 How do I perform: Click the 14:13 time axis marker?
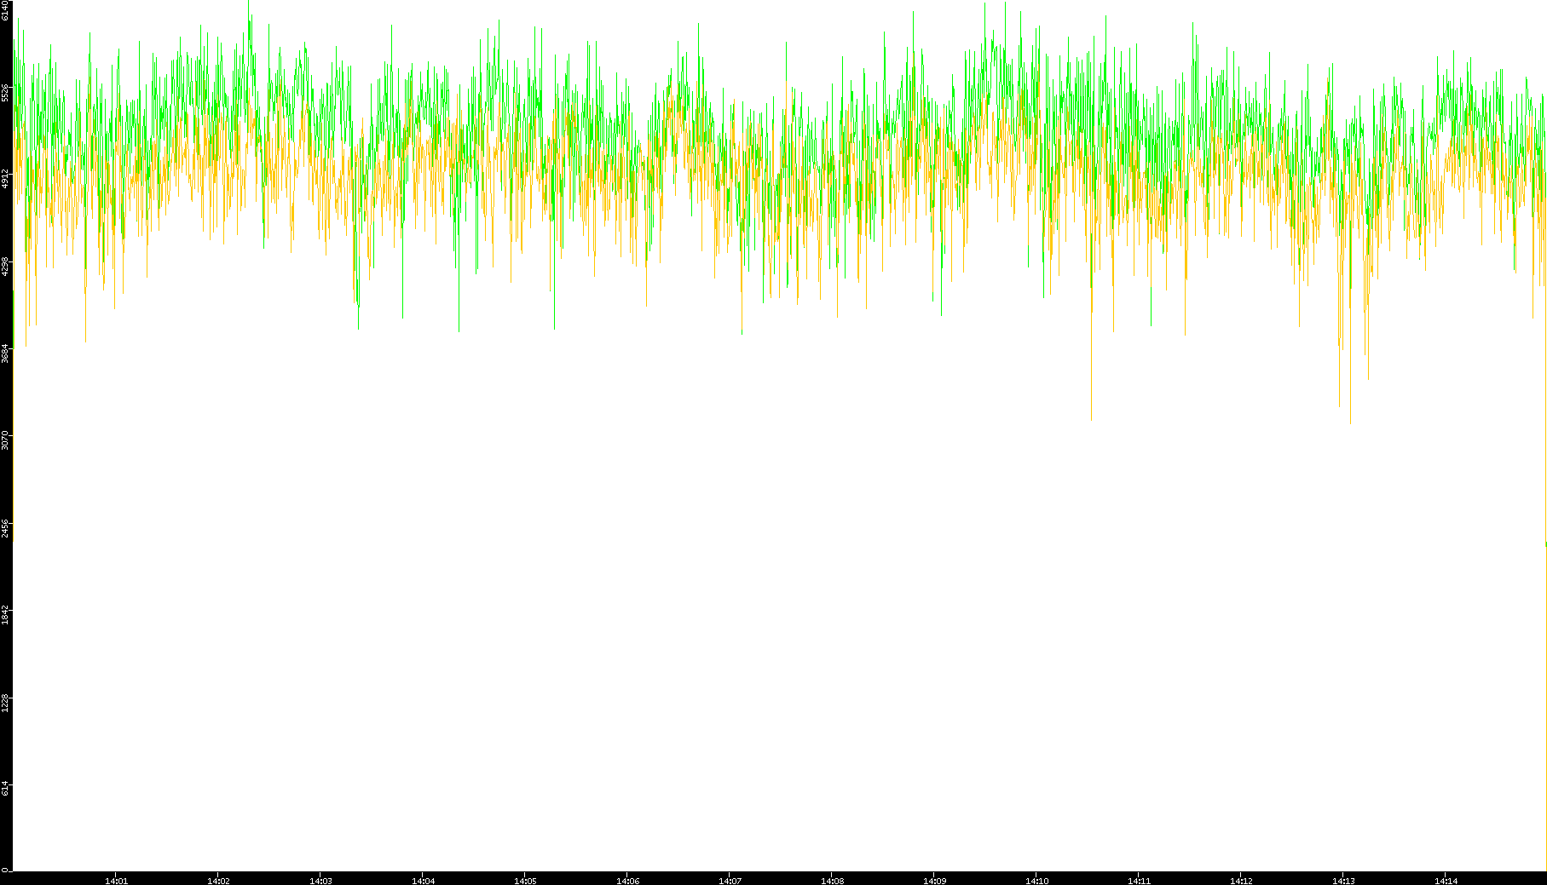(1343, 881)
